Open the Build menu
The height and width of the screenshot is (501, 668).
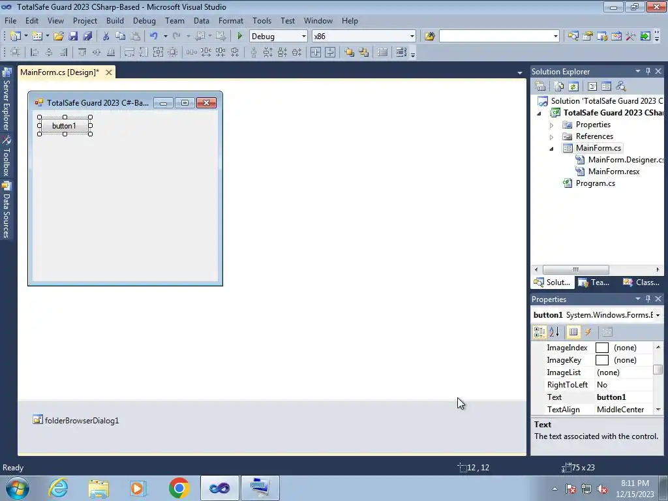115,20
